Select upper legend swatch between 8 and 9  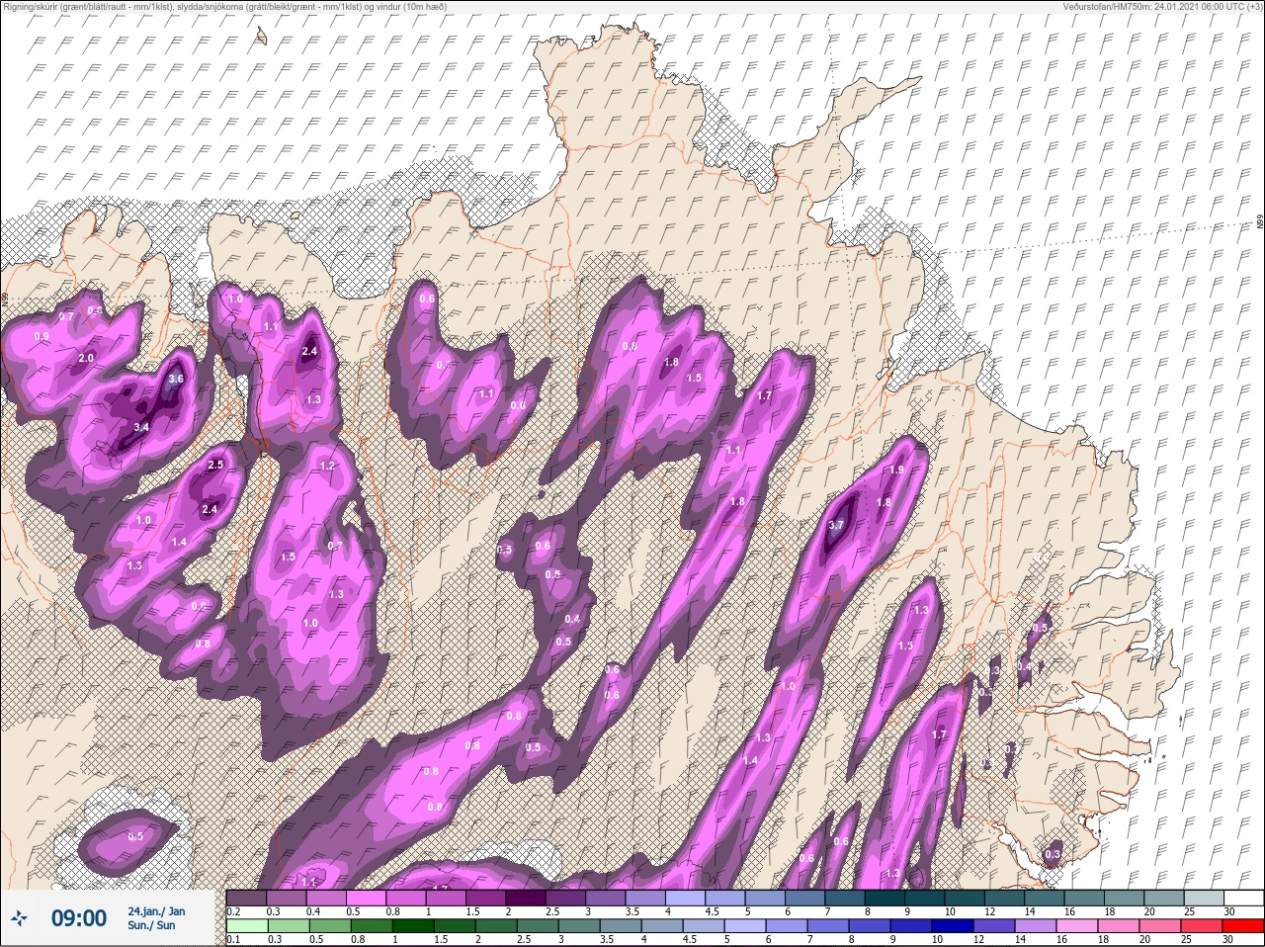click(885, 898)
